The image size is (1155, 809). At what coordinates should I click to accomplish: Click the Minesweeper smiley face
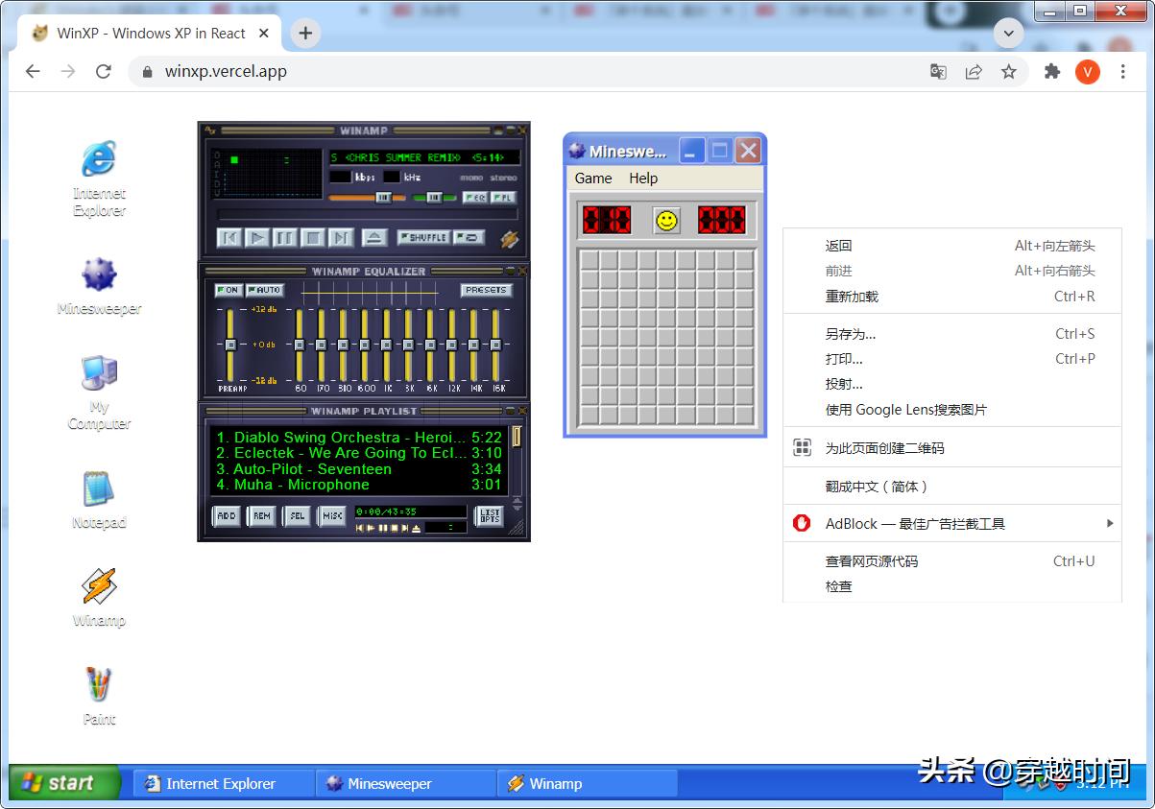click(x=666, y=221)
